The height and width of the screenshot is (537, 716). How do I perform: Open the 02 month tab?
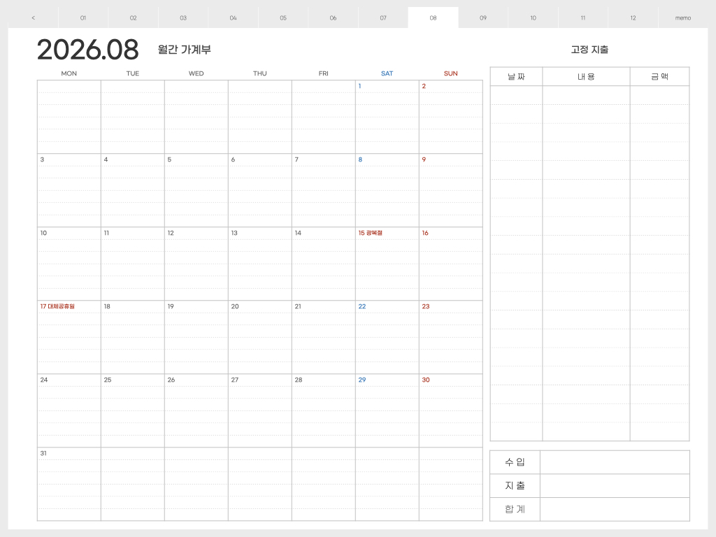tap(134, 17)
